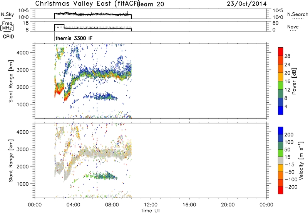The height and width of the screenshot is (213, 308).
Task: Click the 12:00 time tick label
Action: point(151,205)
